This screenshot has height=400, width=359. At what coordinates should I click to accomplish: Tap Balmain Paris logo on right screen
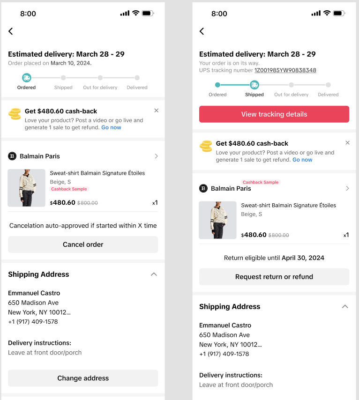[203, 188]
